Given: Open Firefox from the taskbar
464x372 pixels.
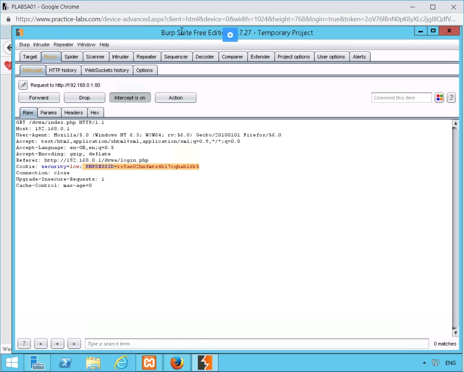Looking at the screenshot, I should [177, 363].
